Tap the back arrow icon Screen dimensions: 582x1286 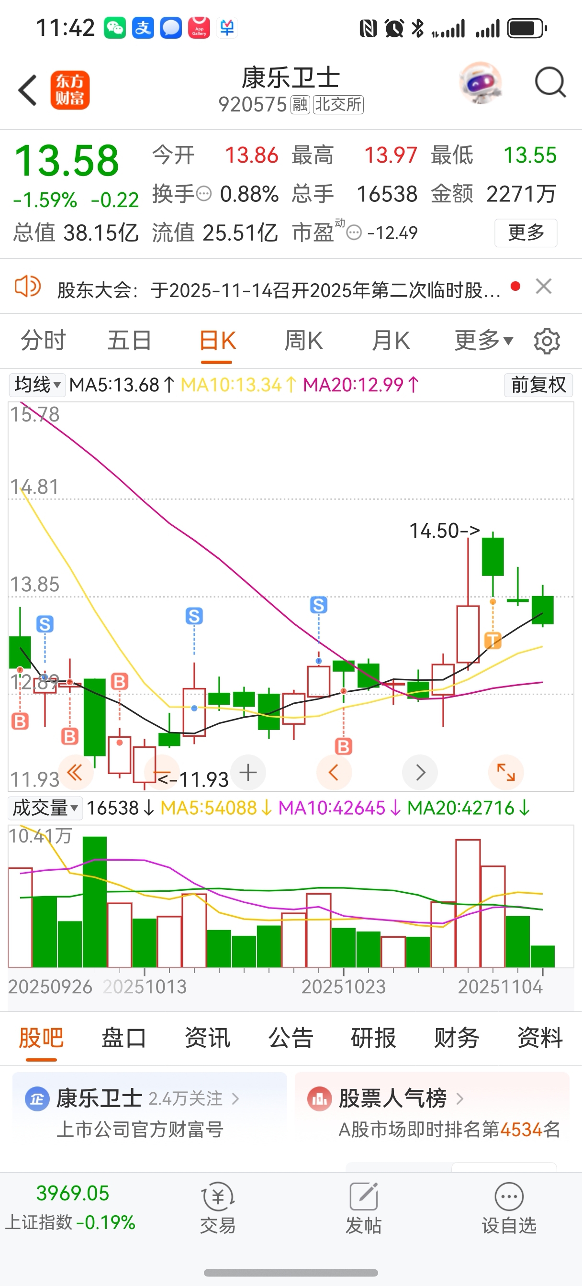tap(27, 90)
